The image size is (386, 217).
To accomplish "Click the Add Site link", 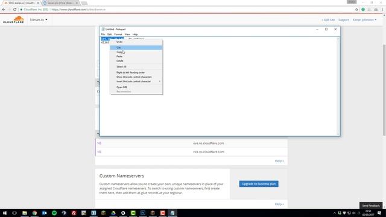I will [328, 20].
